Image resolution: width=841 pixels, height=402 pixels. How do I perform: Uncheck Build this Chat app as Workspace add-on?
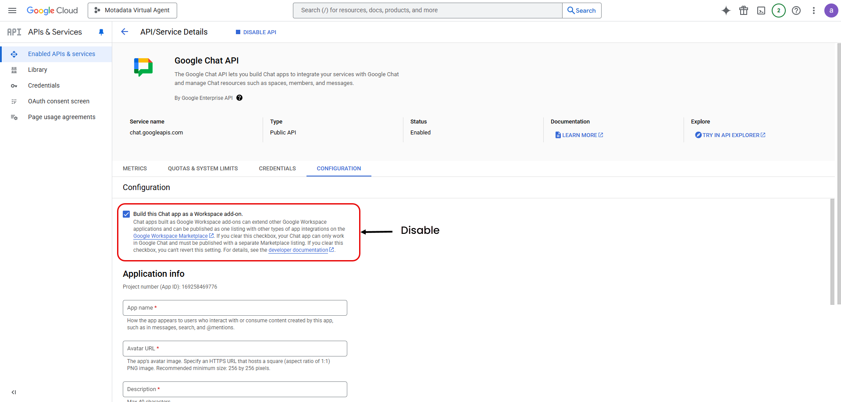[126, 214]
